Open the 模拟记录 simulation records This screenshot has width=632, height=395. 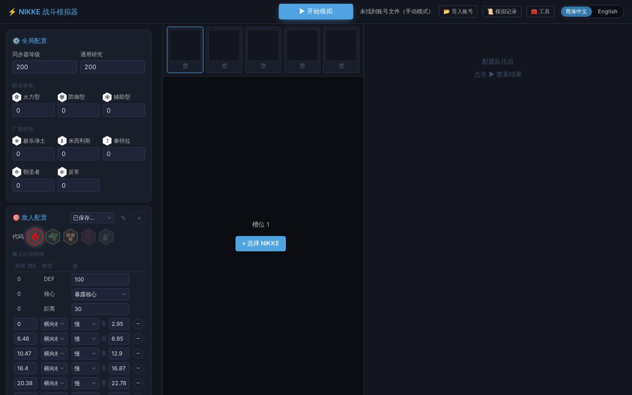point(502,11)
